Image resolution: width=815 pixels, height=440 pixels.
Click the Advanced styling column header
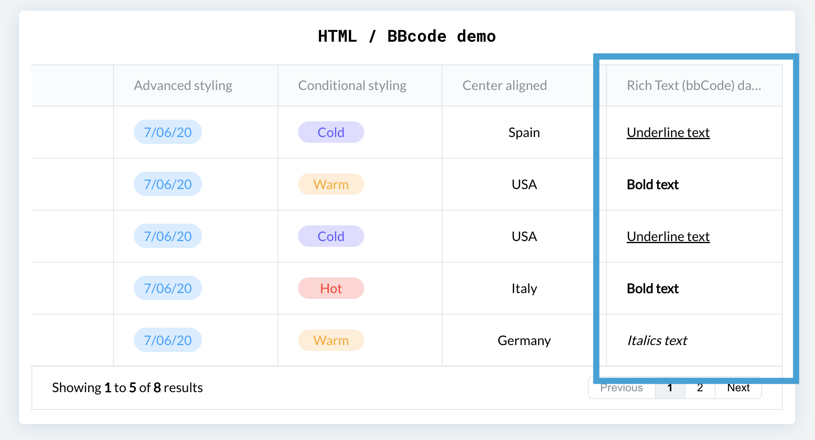(183, 85)
